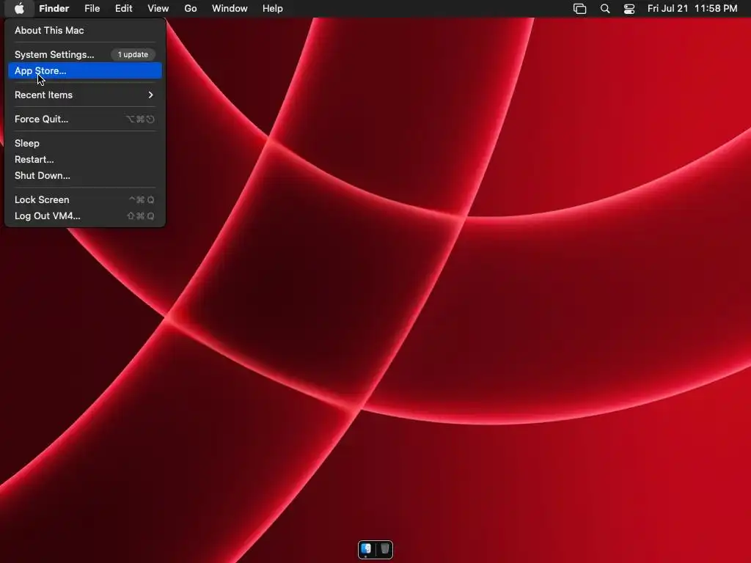Select Restart from the menu
The width and height of the screenshot is (751, 563).
point(85,159)
